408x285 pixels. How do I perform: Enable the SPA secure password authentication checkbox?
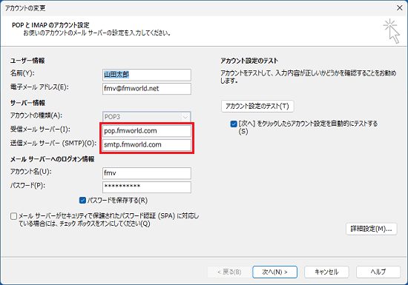[x=13, y=216]
